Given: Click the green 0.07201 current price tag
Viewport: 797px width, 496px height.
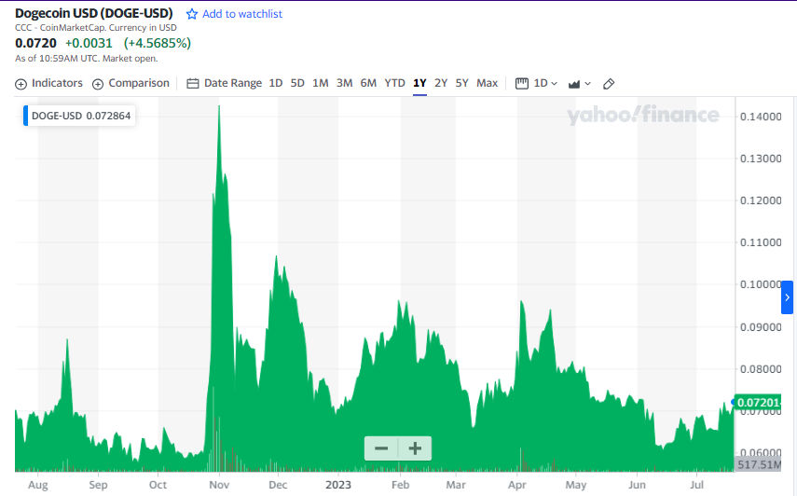Looking at the screenshot, I should (757, 403).
